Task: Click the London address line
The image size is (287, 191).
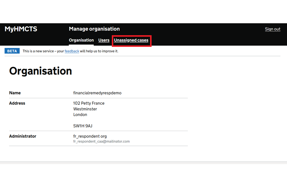Action: (x=80, y=115)
